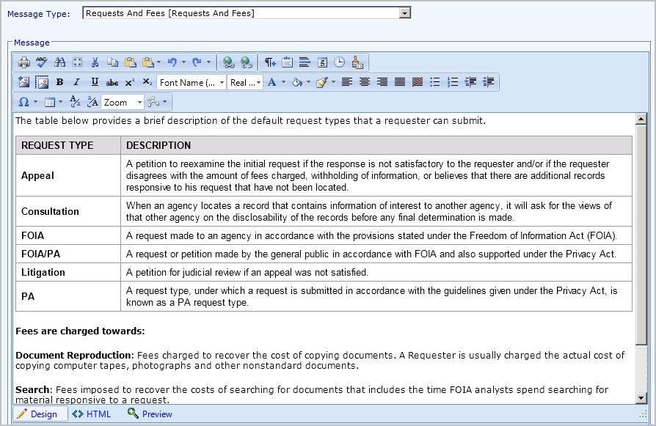Insert a hyperlink with the globe link icon
Screen dimensions: 656x426
(x=228, y=62)
